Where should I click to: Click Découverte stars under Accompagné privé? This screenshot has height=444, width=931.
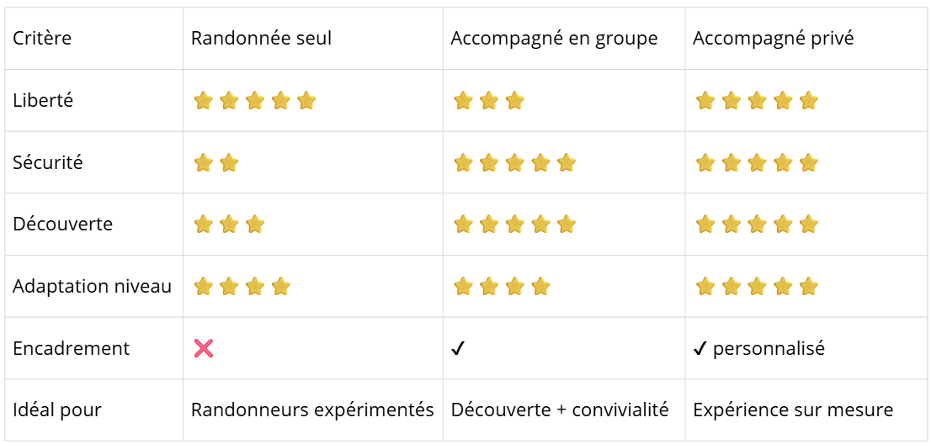[x=757, y=225]
